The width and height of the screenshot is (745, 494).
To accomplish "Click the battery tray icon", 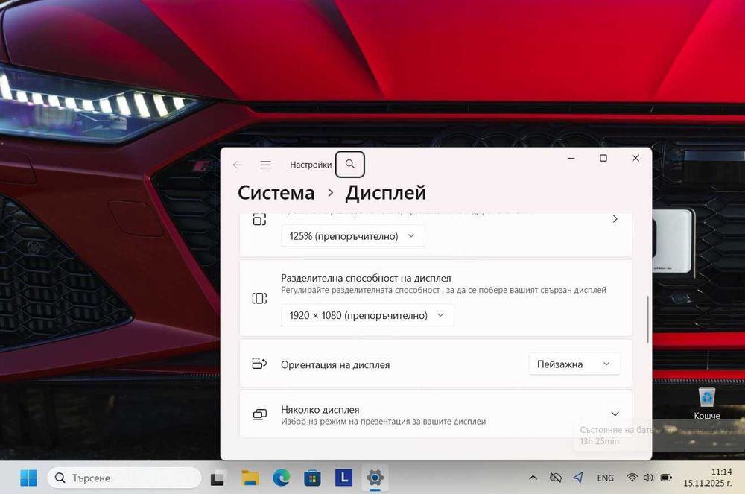I will 666,478.
